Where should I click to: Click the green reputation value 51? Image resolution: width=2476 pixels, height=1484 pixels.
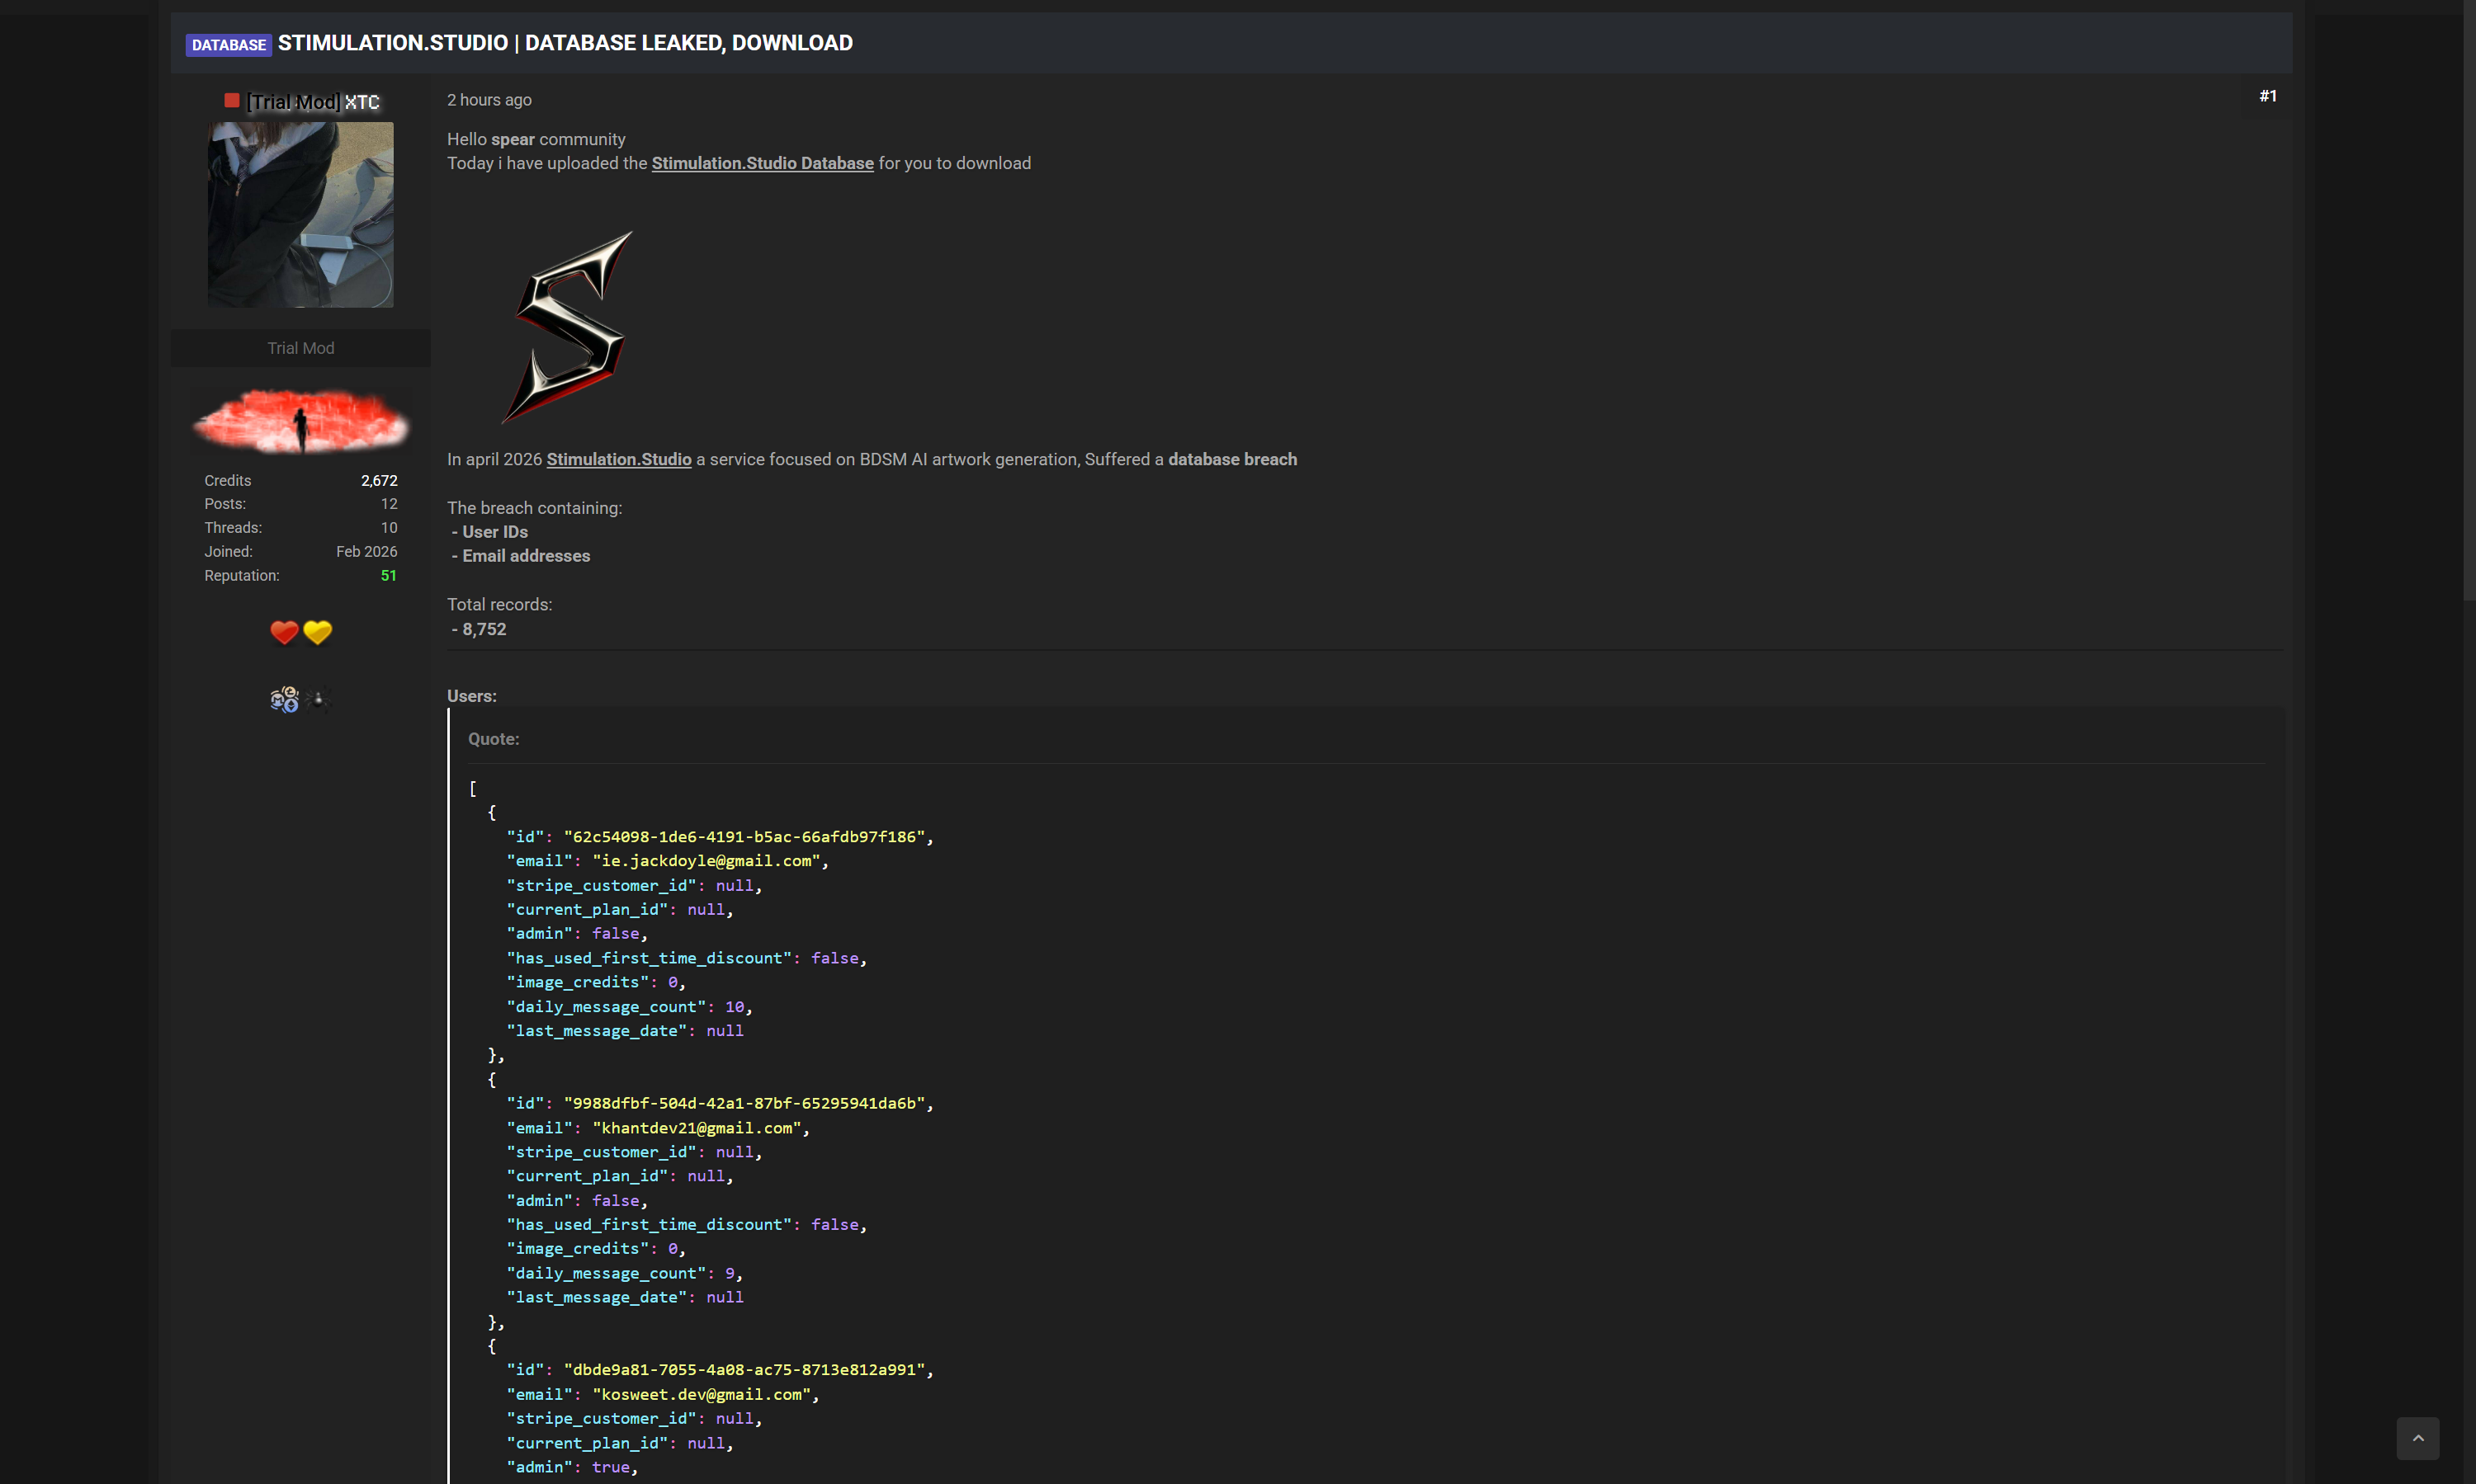(388, 575)
